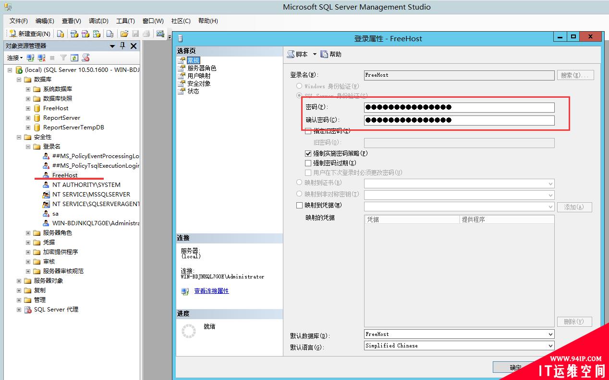Screen dimensions: 609x380
Task: Click the printer icon in the toolbar
Action: (x=146, y=34)
